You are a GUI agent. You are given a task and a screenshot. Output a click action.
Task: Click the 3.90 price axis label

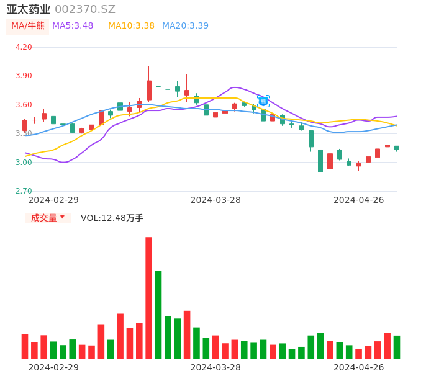23,76
